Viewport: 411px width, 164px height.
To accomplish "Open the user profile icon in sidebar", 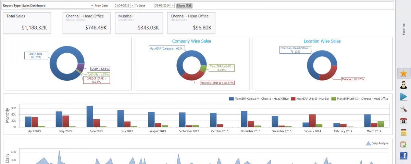I will [x=403, y=85].
